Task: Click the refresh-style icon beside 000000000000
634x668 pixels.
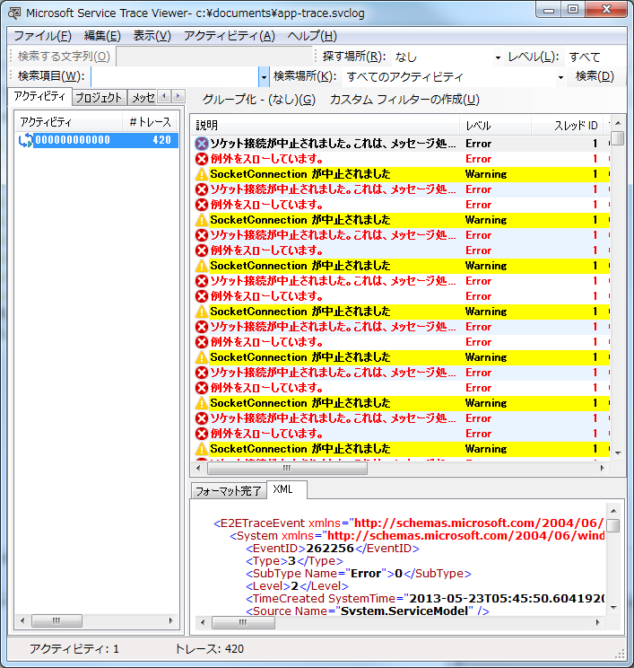Action: pos(25,140)
